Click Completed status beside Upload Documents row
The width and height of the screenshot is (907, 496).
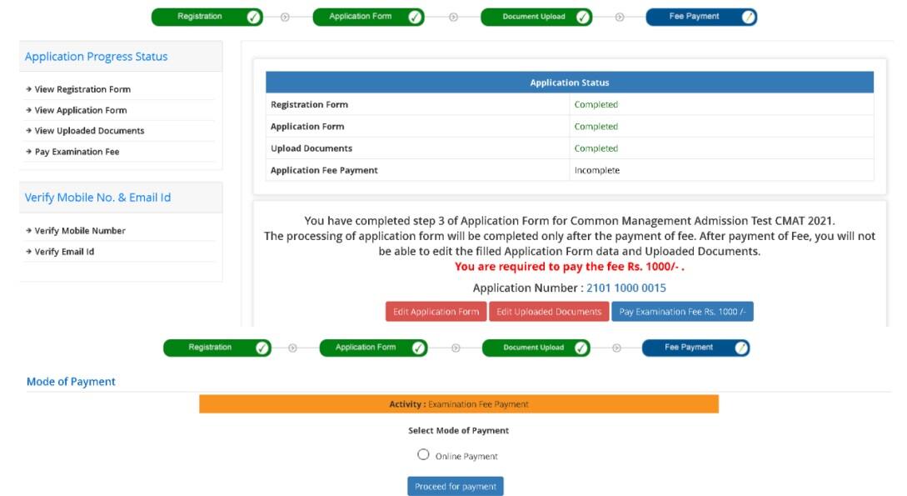(x=596, y=148)
